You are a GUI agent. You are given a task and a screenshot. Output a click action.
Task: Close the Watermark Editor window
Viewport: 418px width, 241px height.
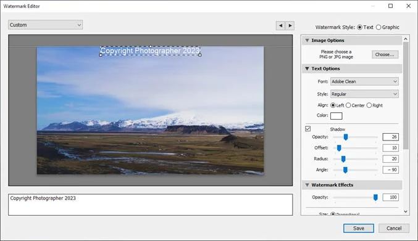(408, 6)
